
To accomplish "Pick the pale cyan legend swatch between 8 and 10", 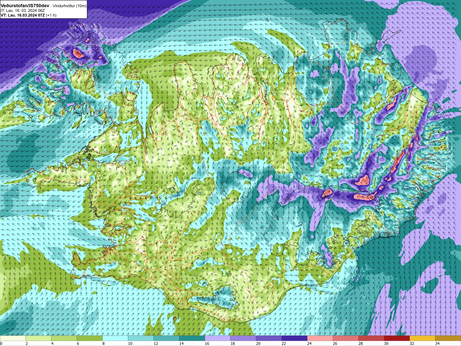I will (115, 338).
